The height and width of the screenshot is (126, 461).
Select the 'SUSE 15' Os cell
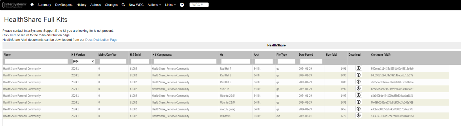click(x=225, y=89)
